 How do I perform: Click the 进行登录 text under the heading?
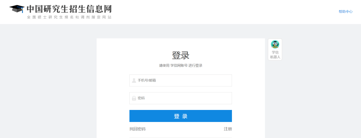[195, 65]
